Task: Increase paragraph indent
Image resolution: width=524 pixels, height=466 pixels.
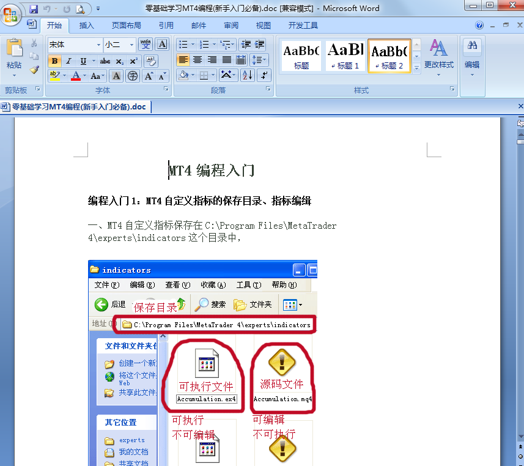Action: tap(260, 44)
